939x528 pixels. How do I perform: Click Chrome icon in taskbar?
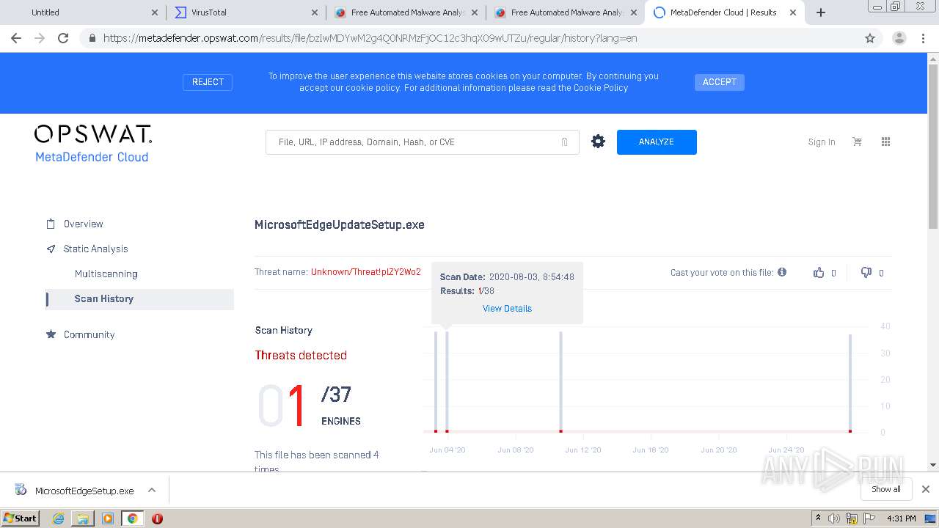[x=132, y=518]
